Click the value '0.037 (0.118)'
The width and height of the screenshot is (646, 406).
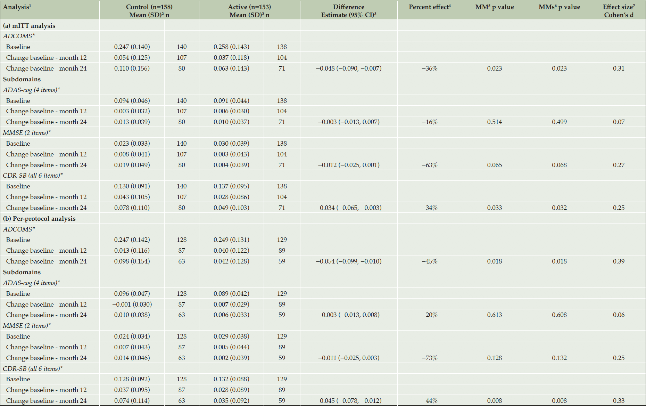[231, 58]
